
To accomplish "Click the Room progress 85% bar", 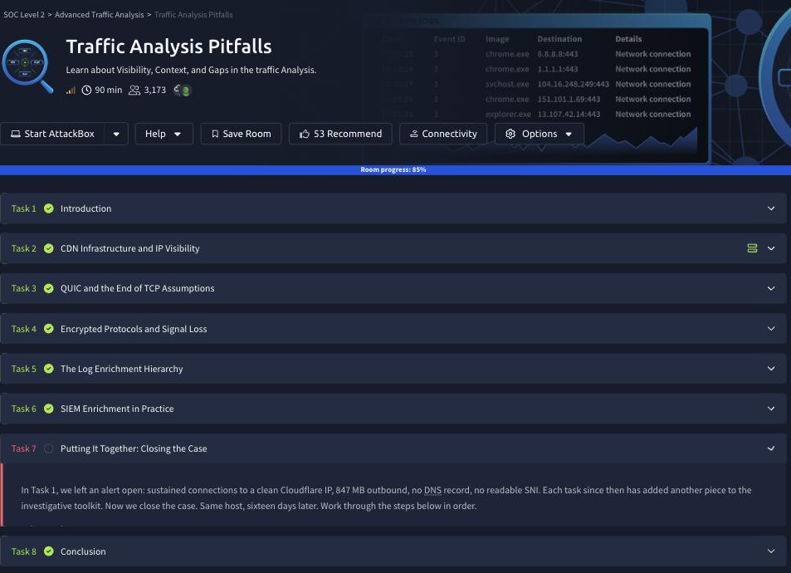I will [395, 169].
